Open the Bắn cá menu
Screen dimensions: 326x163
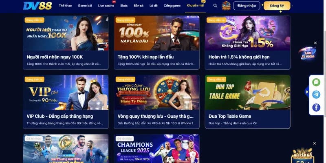tap(139, 6)
